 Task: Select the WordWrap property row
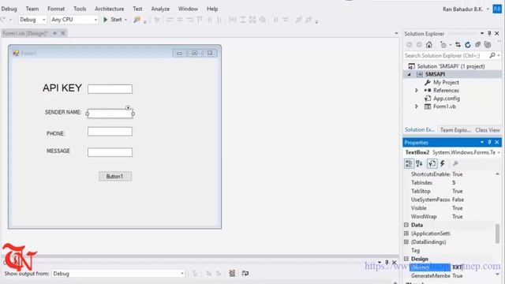(449, 217)
